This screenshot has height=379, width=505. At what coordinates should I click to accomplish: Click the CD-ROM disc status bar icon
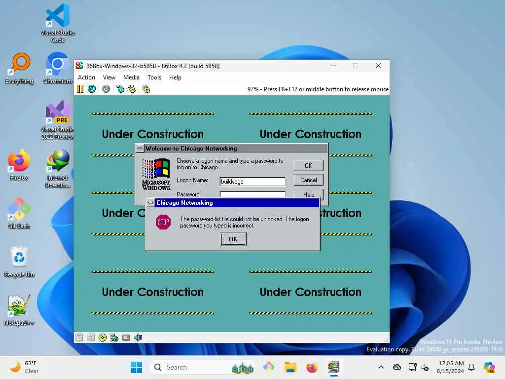(103, 338)
